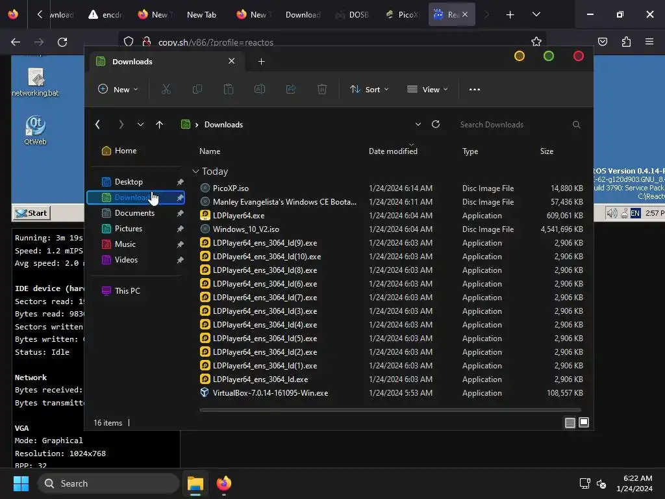Open networking.bat on ReactOS desktop
665x499 pixels.
click(x=35, y=82)
